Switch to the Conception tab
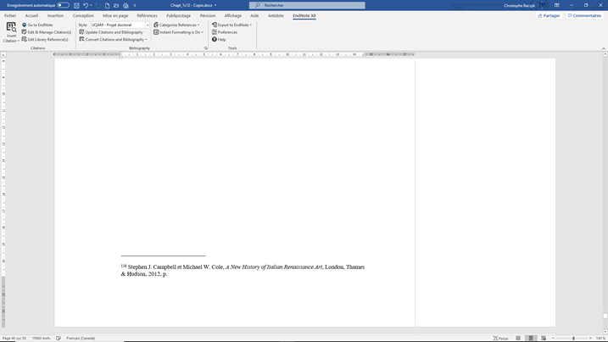Screen dimensions: 608x342 click(x=83, y=15)
